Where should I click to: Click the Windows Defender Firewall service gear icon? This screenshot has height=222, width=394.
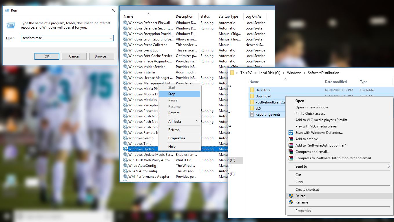click(125, 23)
